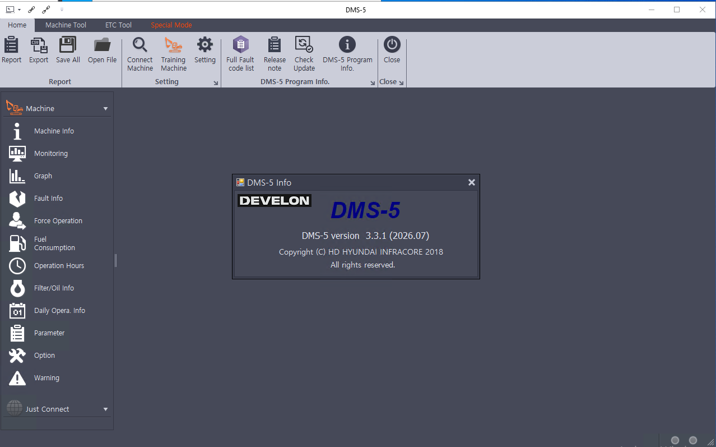Click the right status indicator circle

coord(693,440)
